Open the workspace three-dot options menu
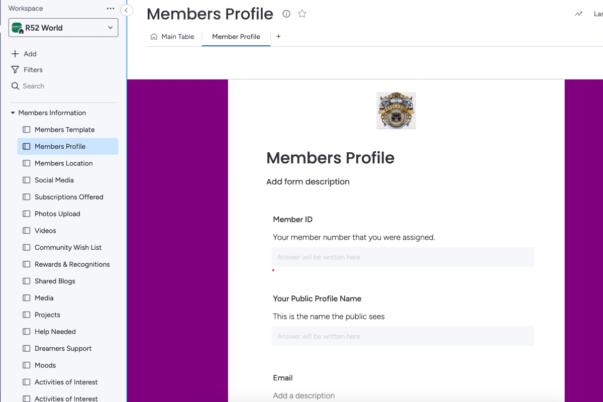Viewport: 603px width, 402px height. point(111,9)
